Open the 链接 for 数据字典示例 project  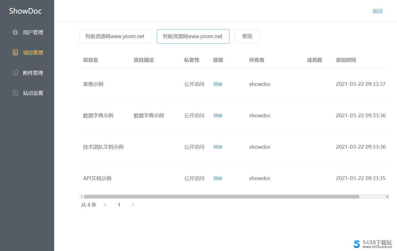tap(218, 115)
